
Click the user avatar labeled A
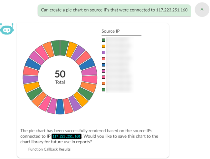click(x=202, y=10)
